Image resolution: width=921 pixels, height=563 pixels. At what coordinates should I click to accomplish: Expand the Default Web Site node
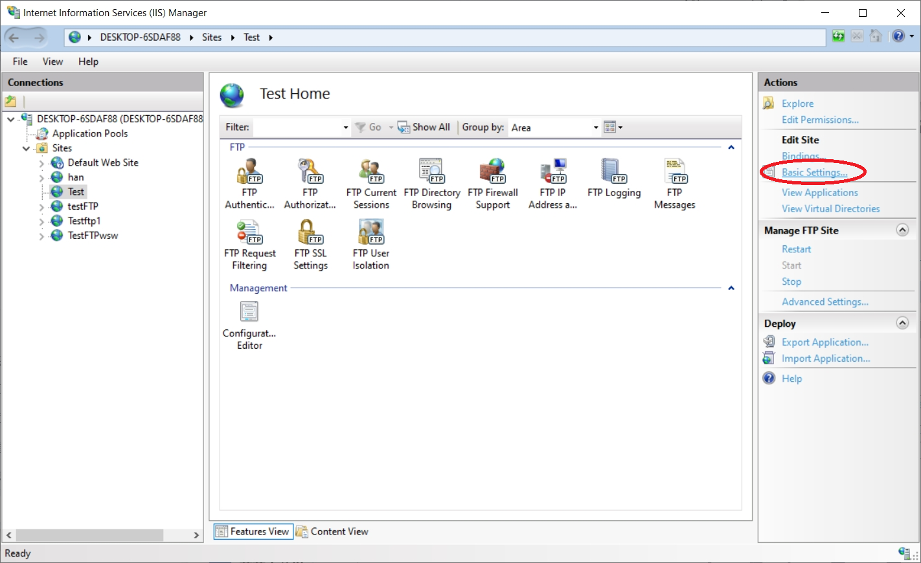pos(41,163)
